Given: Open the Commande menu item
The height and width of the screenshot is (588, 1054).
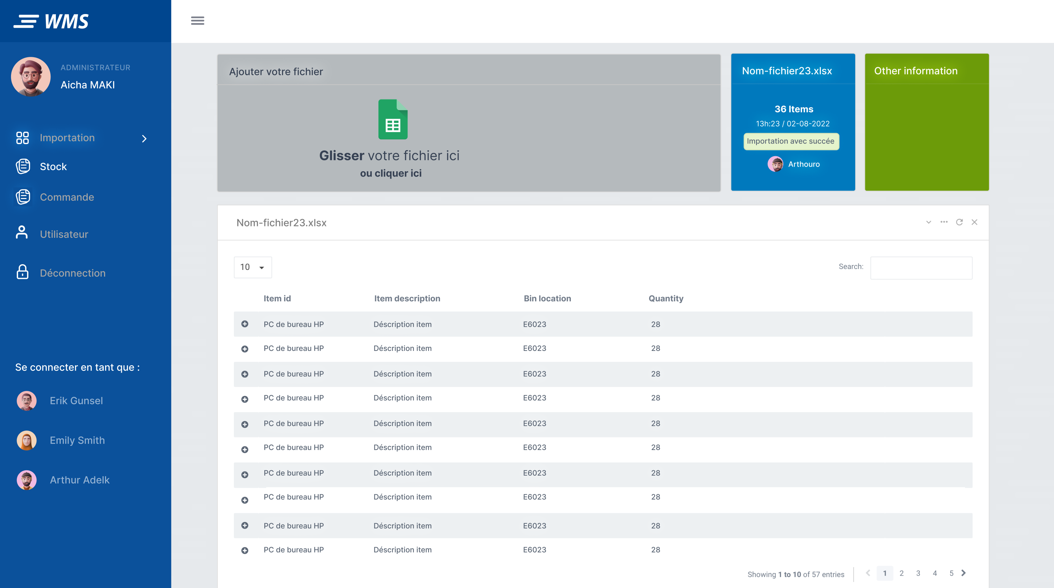Looking at the screenshot, I should tap(67, 197).
